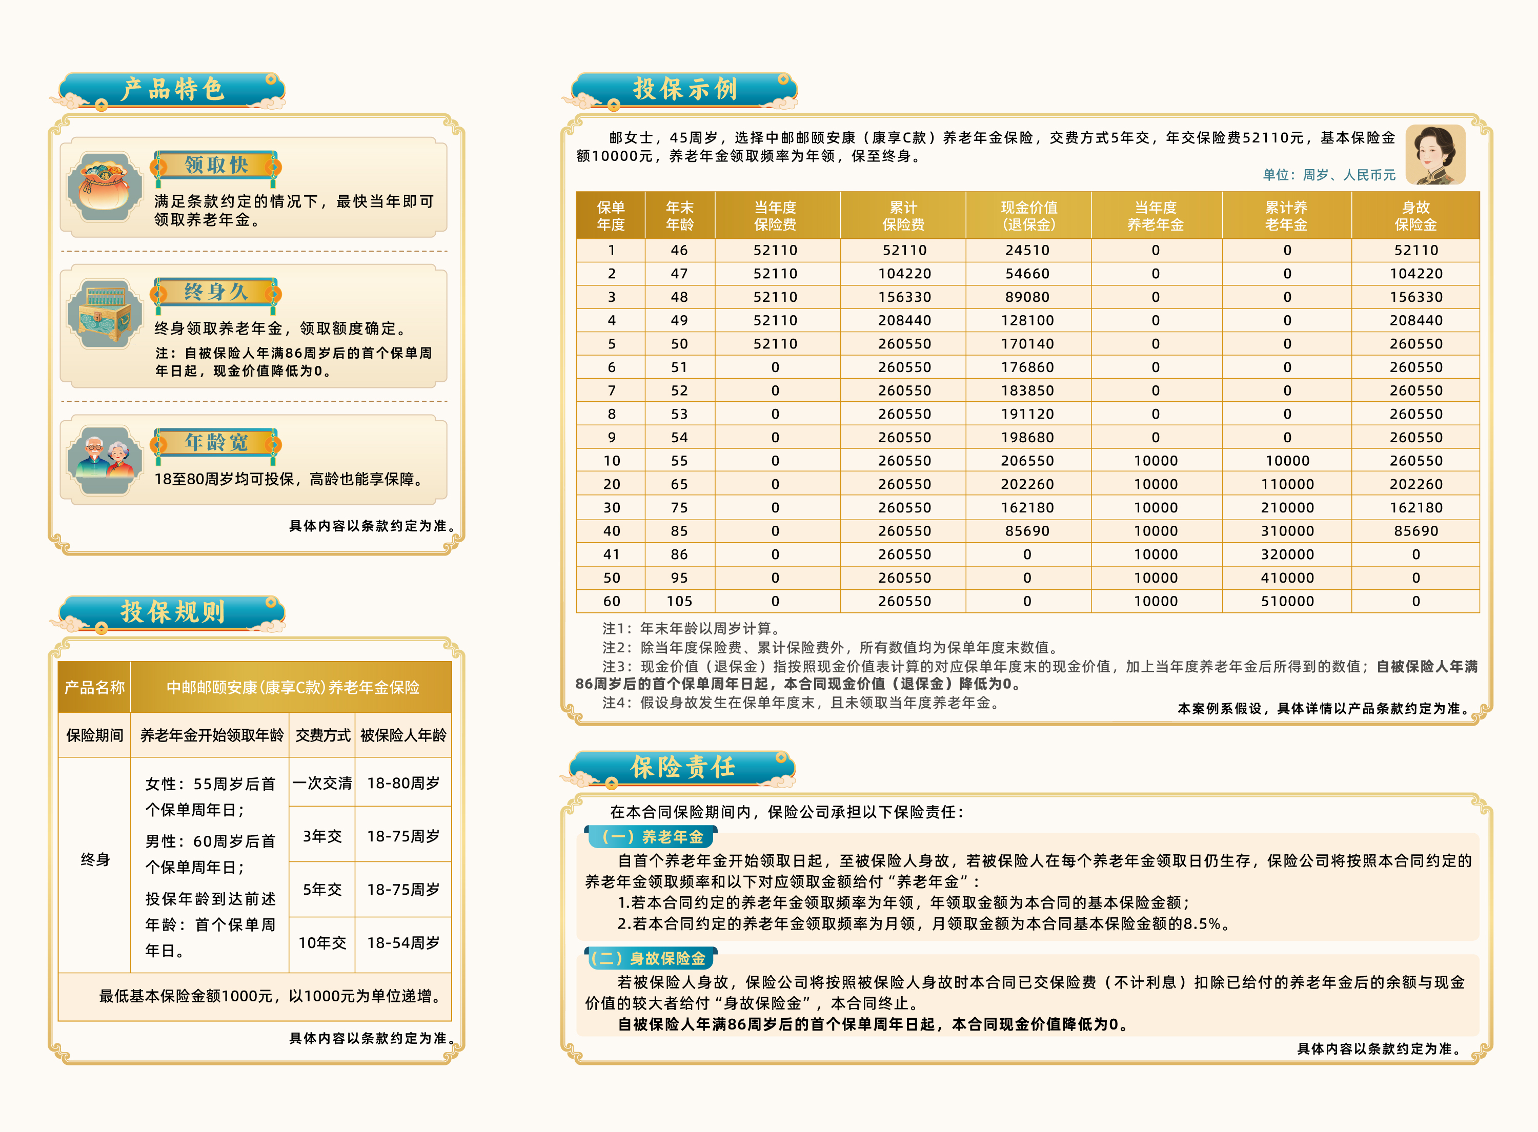
Task: Click the cumulative premium cell 208440
Action: click(904, 320)
